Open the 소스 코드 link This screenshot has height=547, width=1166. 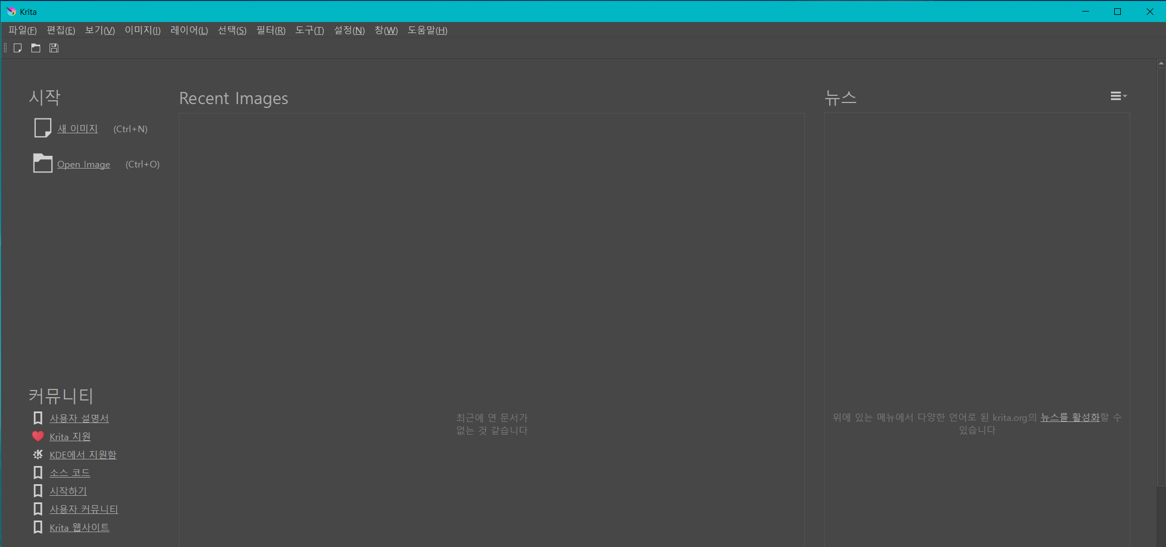coord(70,473)
